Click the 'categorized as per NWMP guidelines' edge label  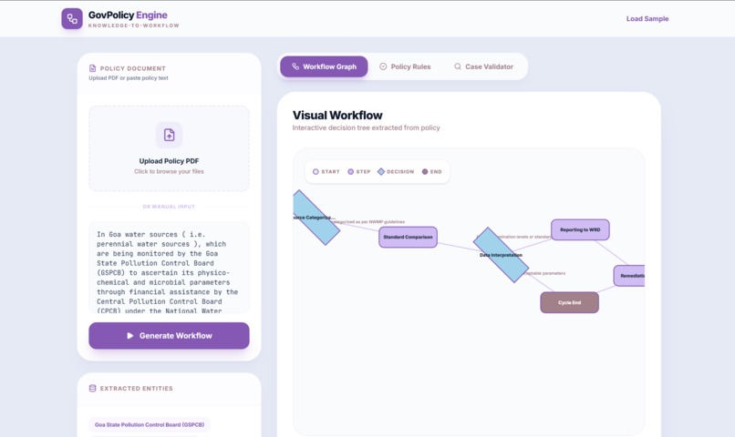[368, 222]
